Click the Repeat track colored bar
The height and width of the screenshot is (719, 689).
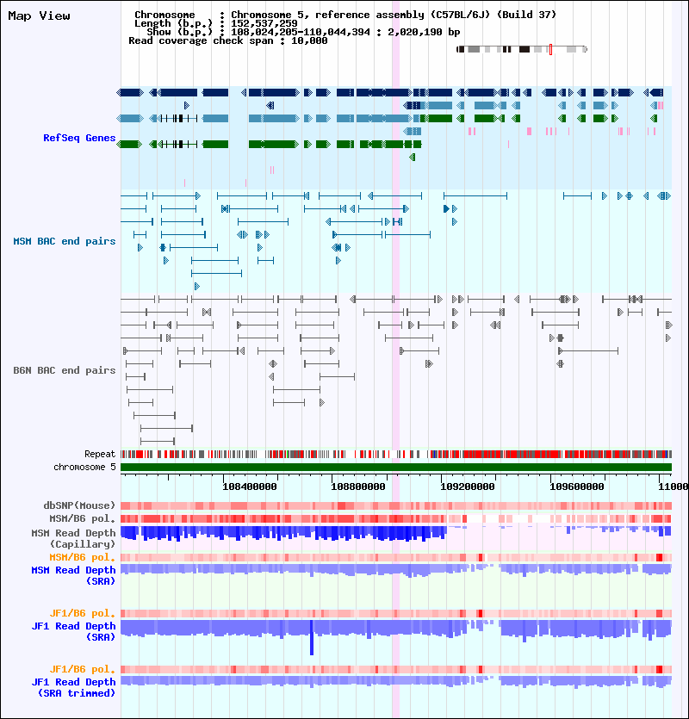point(396,455)
